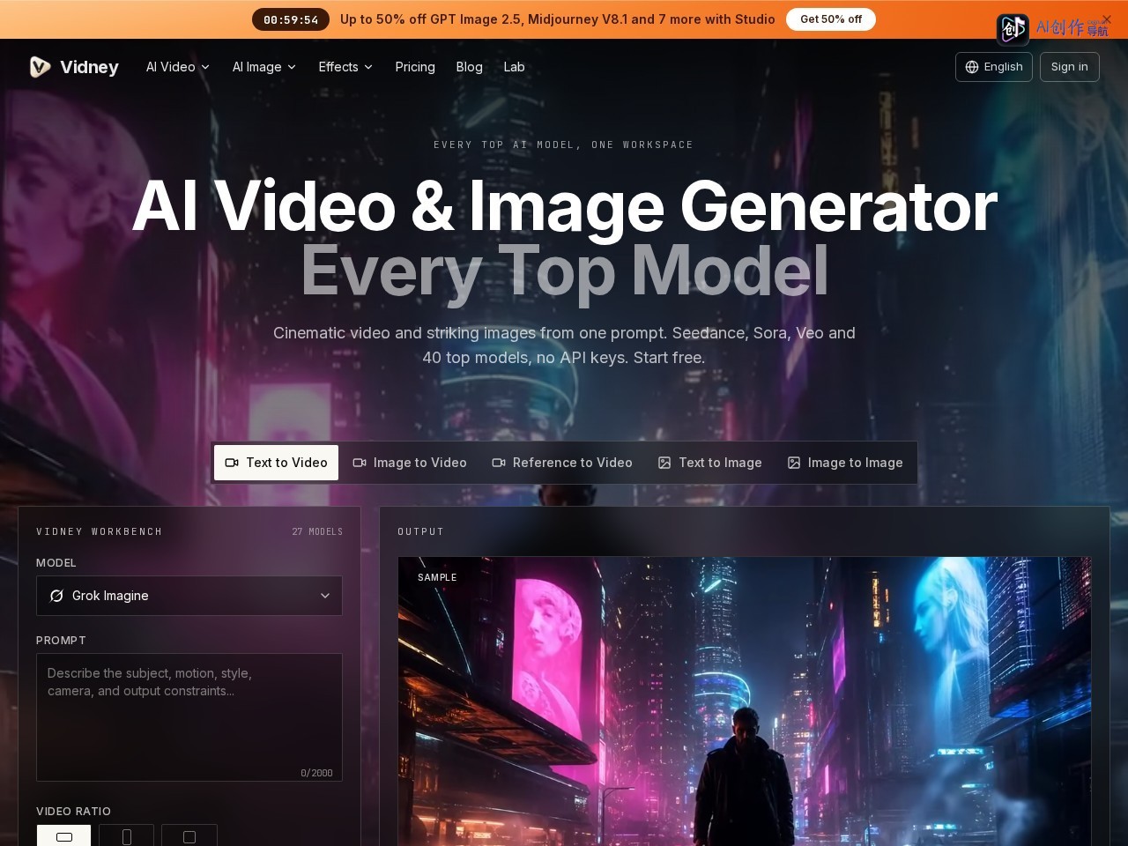Viewport: 1128px width, 846px height.
Task: Click the 00:59:54 countdown timer
Action: click(291, 19)
